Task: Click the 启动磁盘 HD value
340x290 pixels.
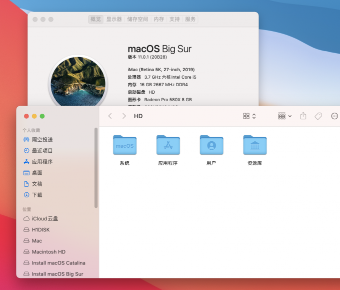Action: pos(152,92)
